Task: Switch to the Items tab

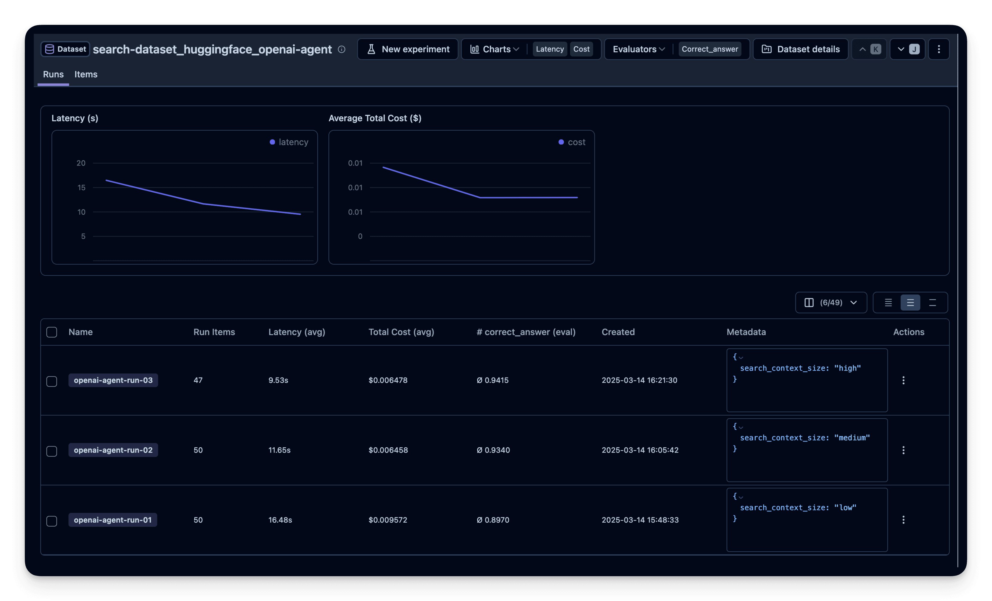Action: (x=86, y=74)
